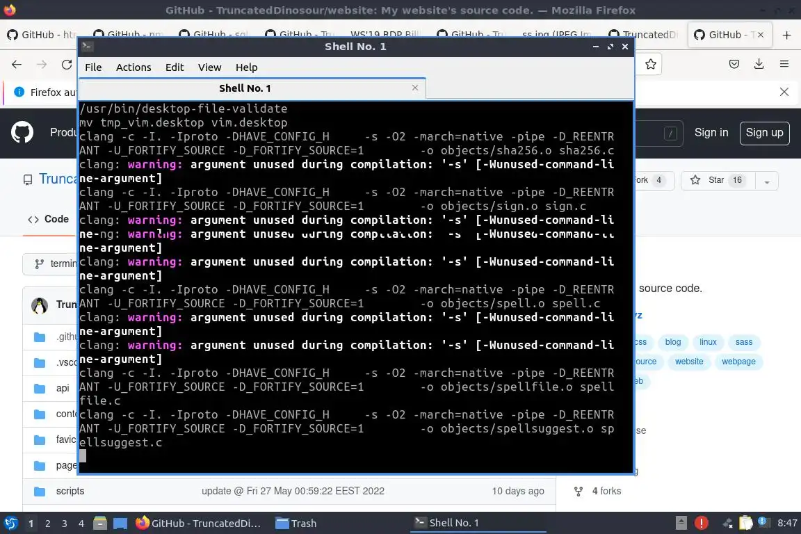Switch to the WS'19 RDP Firefox tab

[385, 35]
